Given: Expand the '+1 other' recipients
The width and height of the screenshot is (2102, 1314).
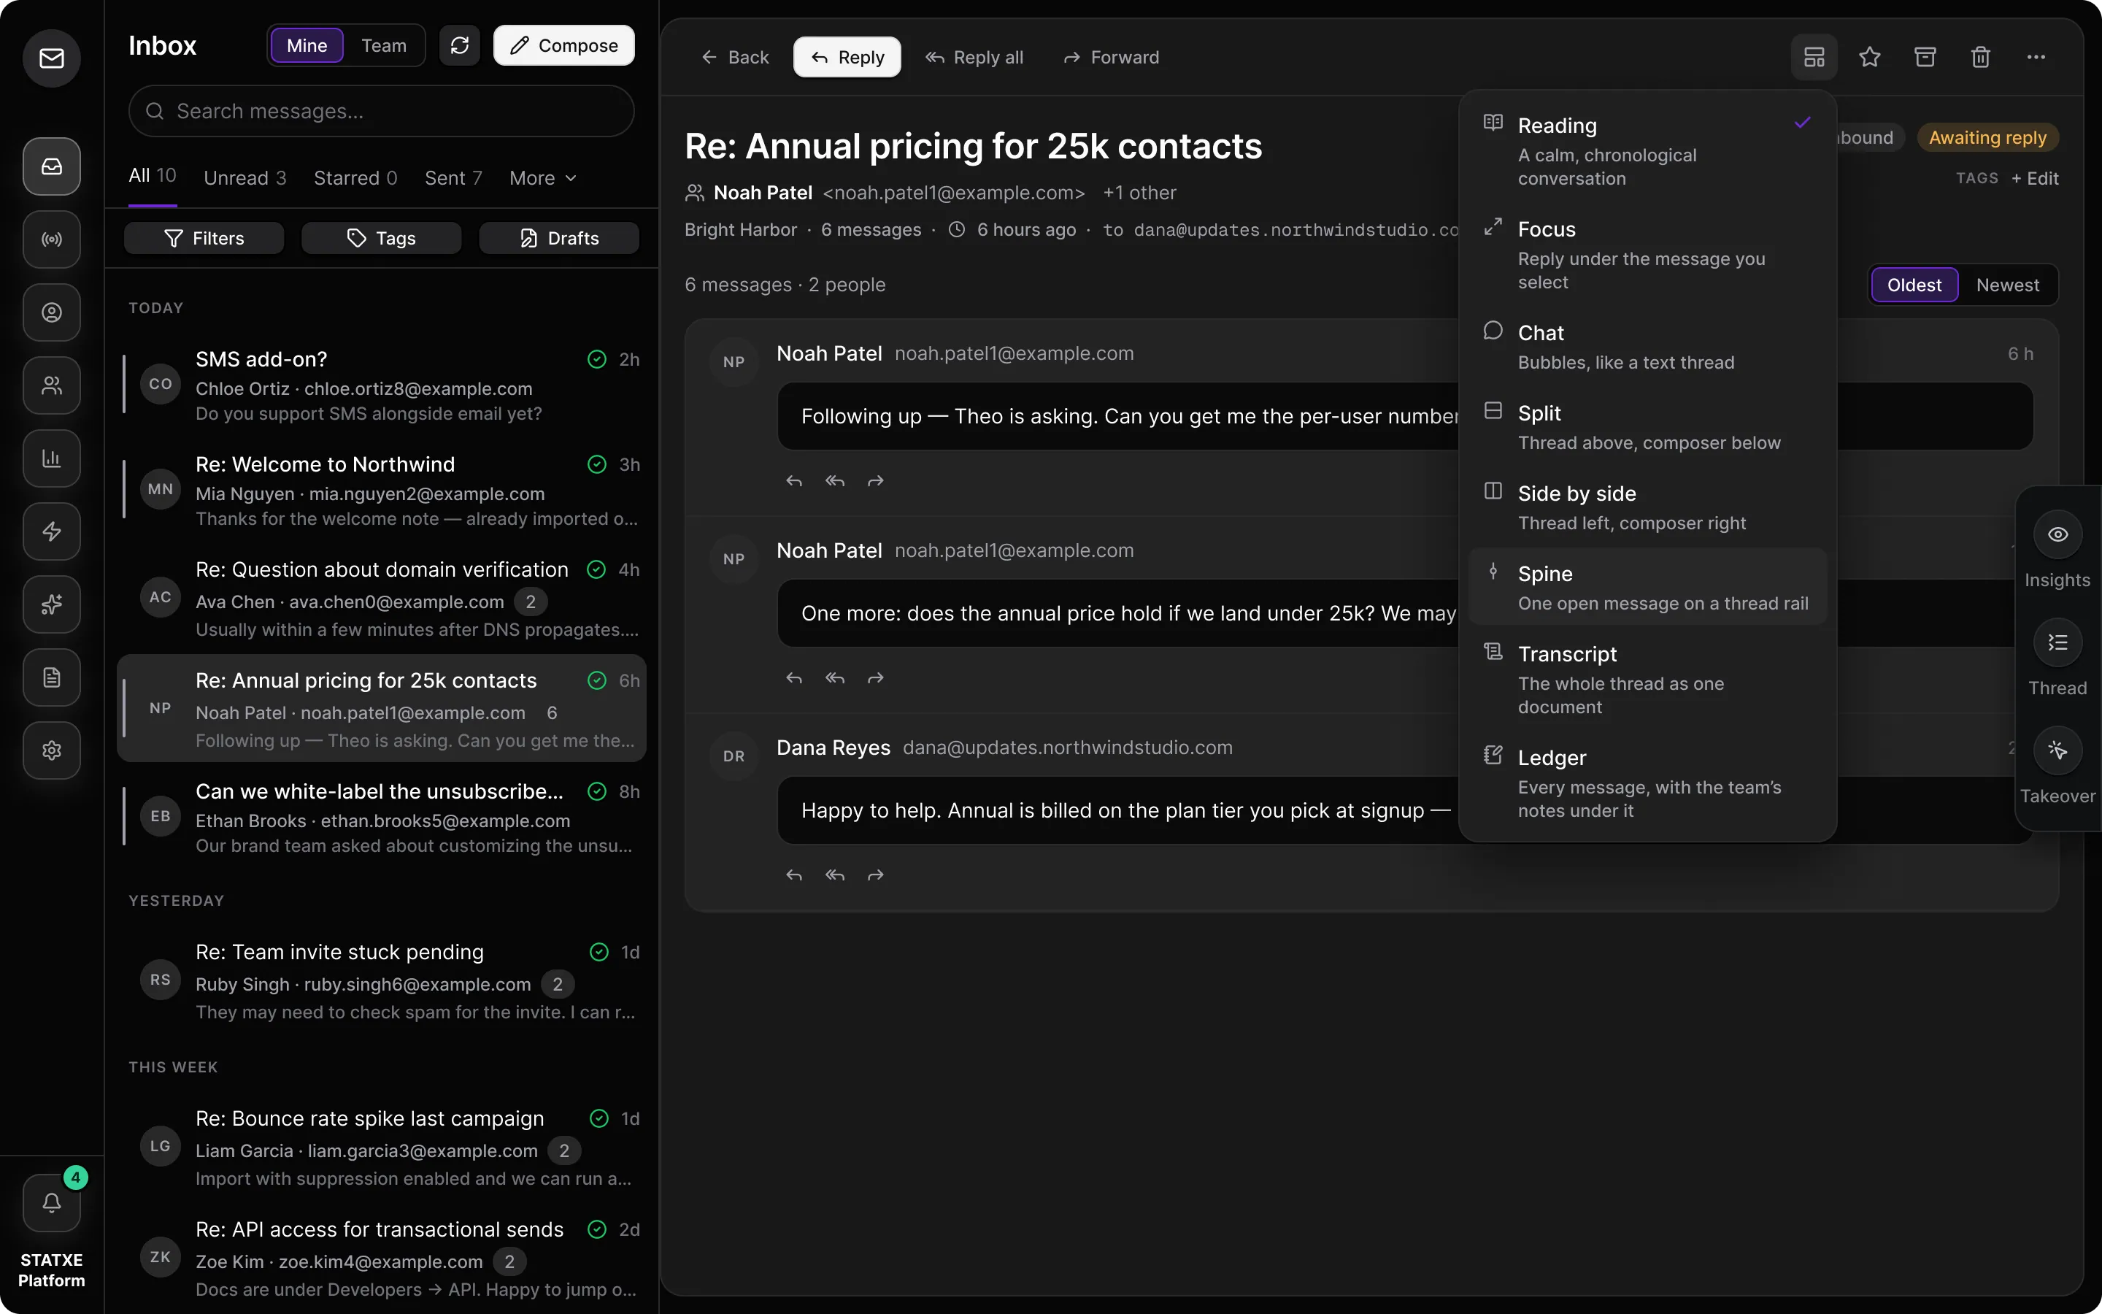Looking at the screenshot, I should (1139, 193).
